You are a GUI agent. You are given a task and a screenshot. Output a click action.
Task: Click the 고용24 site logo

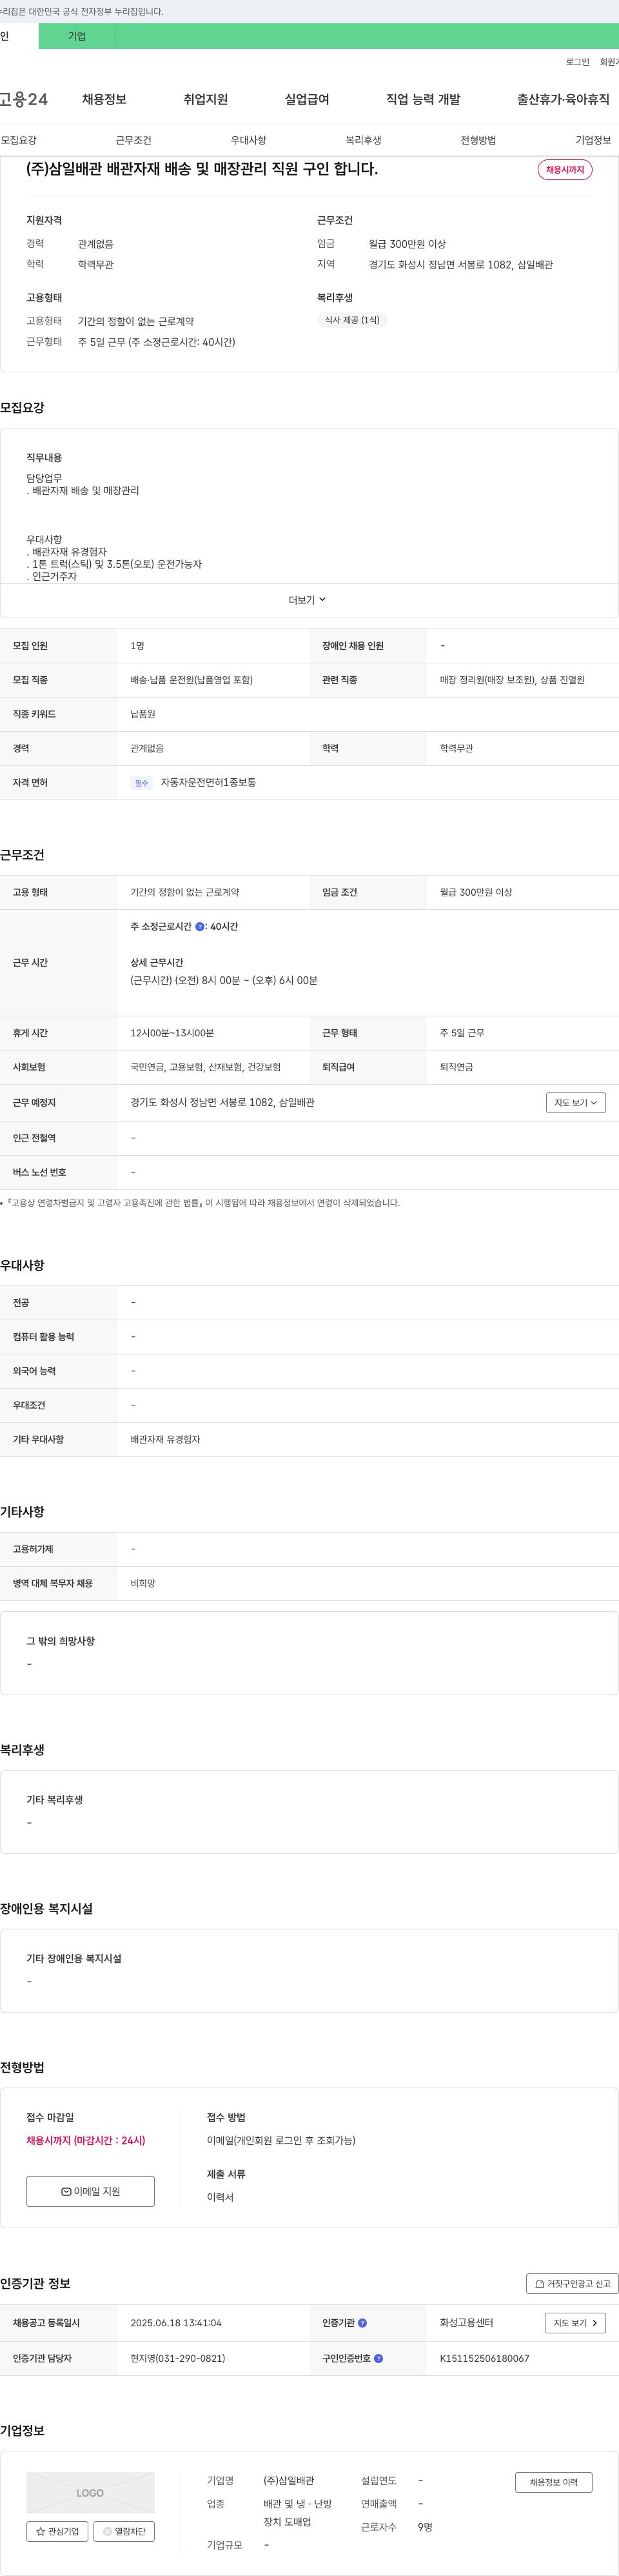23,99
